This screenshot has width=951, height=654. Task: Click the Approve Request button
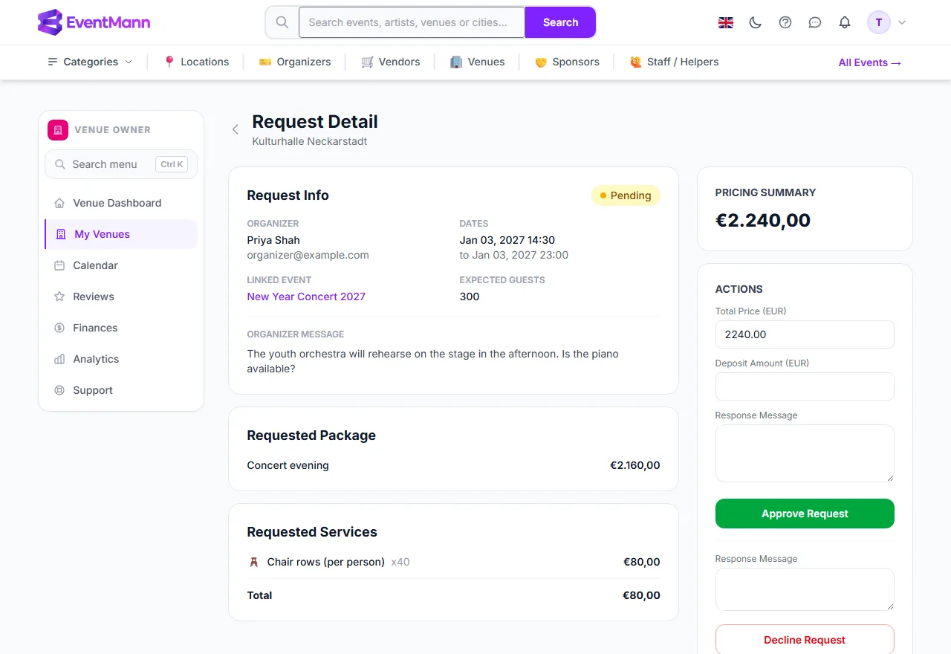(x=805, y=514)
